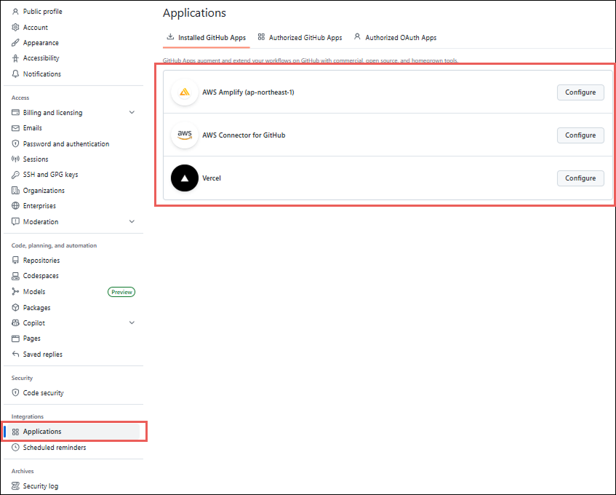The height and width of the screenshot is (495, 616).
Task: Configure the Vercel app
Action: [580, 178]
